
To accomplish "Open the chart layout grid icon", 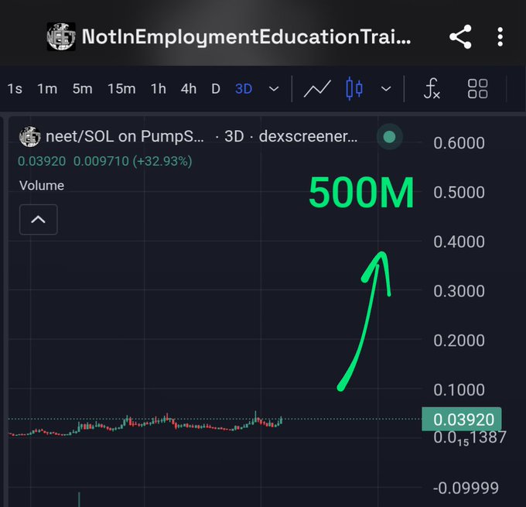I will [477, 89].
